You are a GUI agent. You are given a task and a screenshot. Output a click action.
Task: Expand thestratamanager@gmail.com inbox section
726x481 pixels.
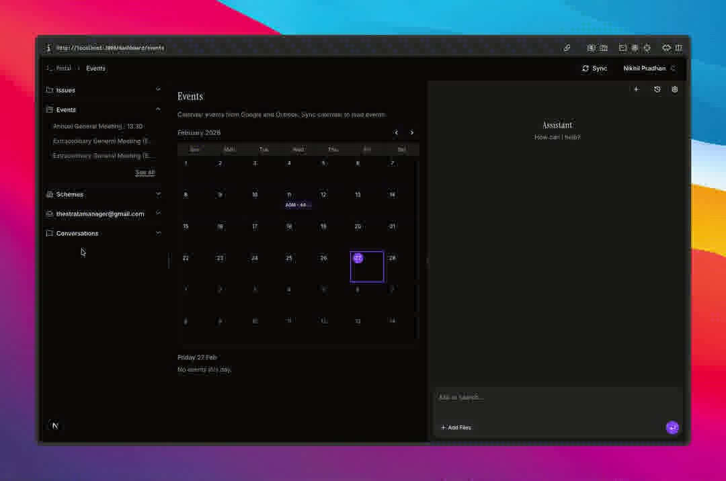click(x=158, y=214)
